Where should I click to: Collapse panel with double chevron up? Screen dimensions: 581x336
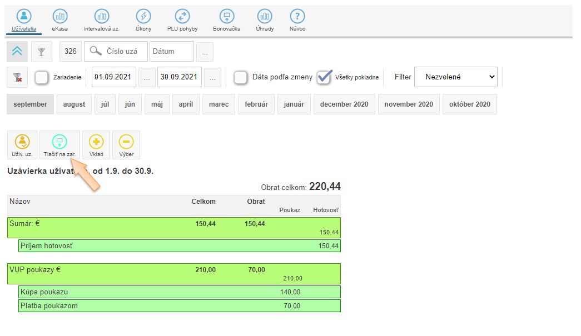pyautogui.click(x=17, y=51)
